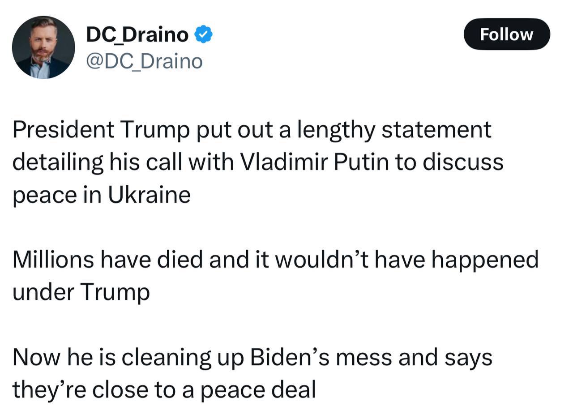Image resolution: width=573 pixels, height=410 pixels.
Task: Click the word "Millions" in the tweet
Action: tap(53, 260)
